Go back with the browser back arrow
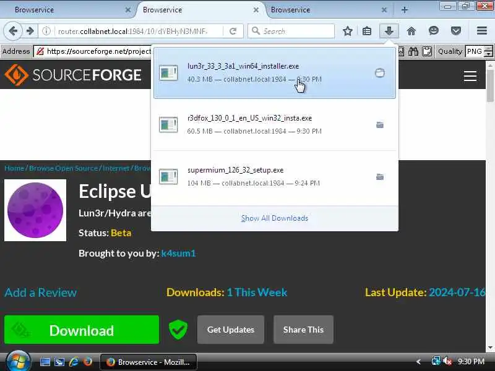The image size is (495, 371). 13,31
